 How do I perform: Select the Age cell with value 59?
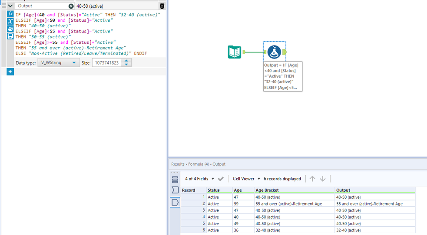pyautogui.click(x=243, y=204)
